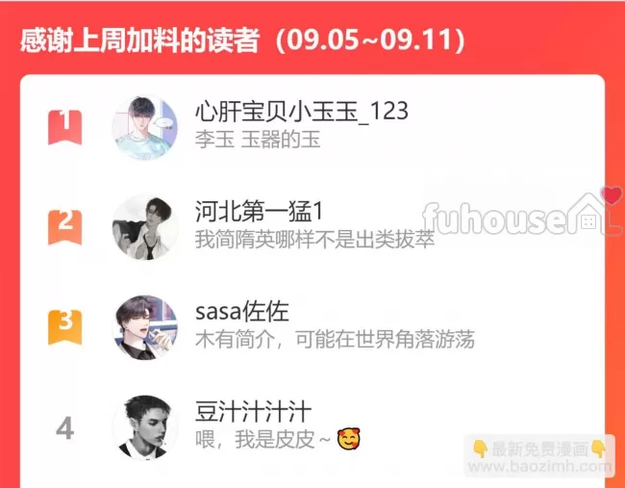Open avatar of sasa佐佐
Viewport: 625px width, 488px height.
coord(145,327)
